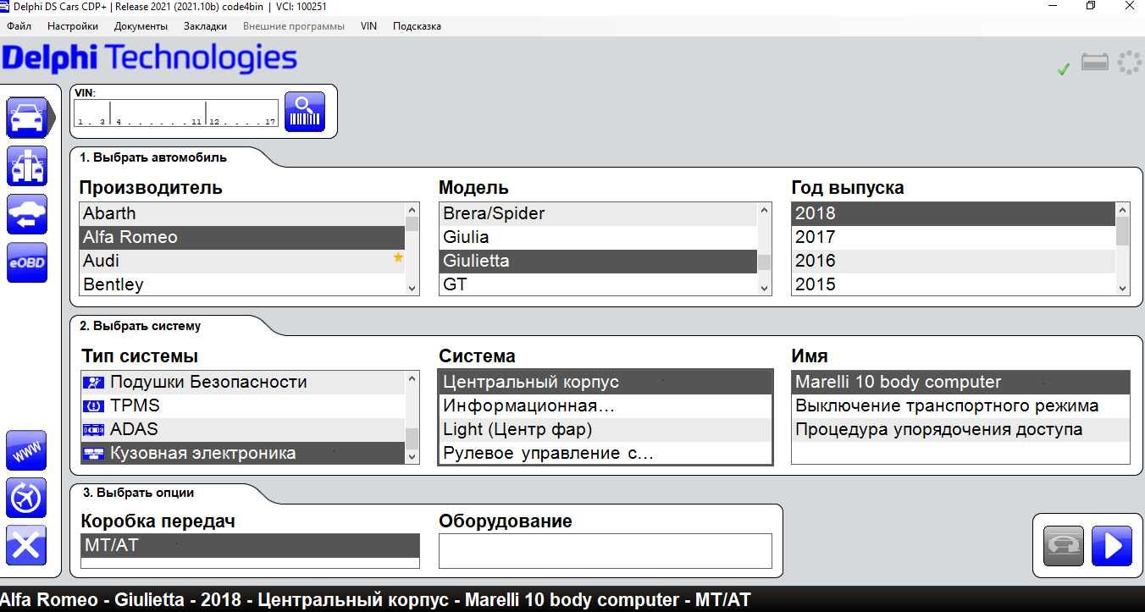Open the vehicle selection sidebar icon
This screenshot has width=1145, height=612.
click(27, 117)
